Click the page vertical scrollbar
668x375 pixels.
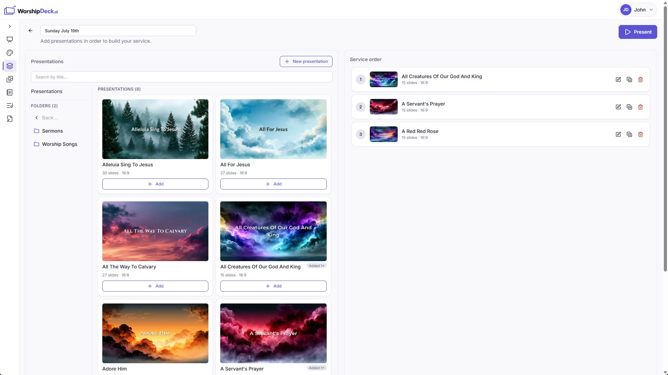[x=665, y=139]
